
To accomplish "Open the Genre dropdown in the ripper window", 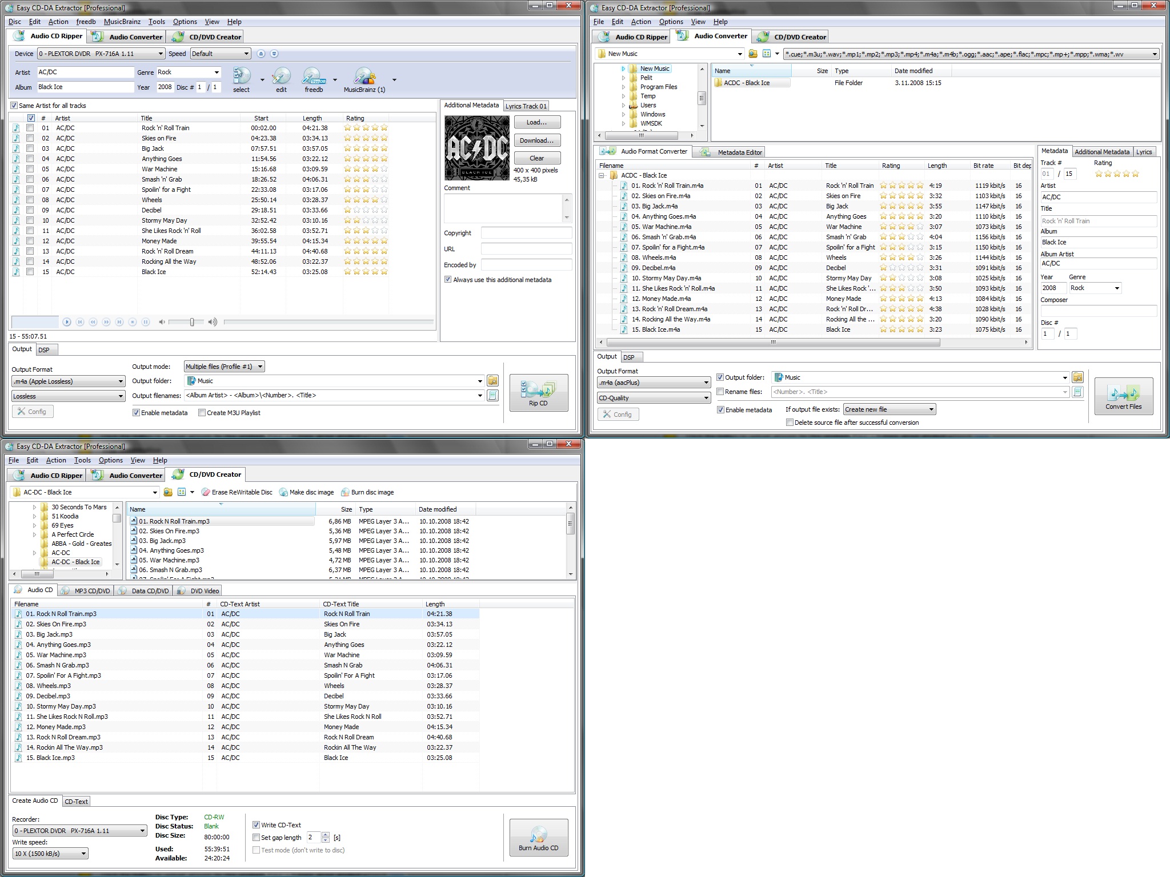I will pyautogui.click(x=189, y=72).
